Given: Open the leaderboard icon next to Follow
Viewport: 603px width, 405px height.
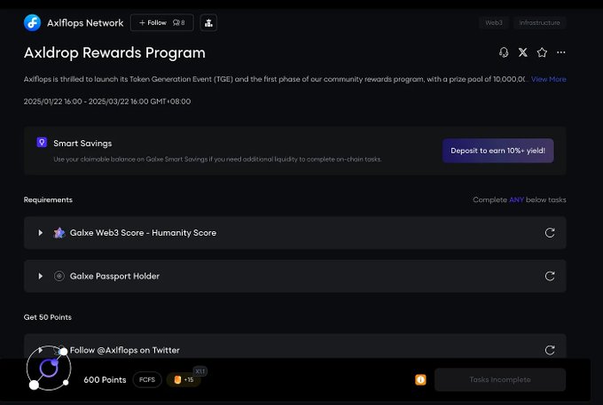Looking at the screenshot, I should [x=208, y=23].
